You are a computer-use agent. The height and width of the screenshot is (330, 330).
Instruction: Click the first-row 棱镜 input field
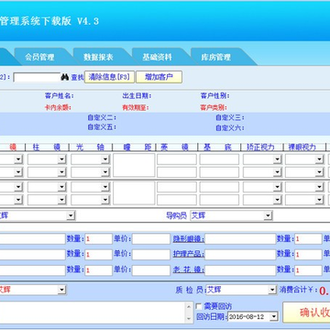point(177,159)
